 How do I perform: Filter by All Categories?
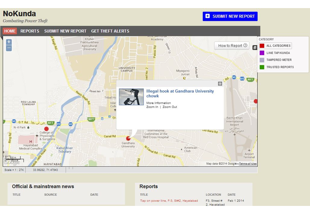[275, 46]
